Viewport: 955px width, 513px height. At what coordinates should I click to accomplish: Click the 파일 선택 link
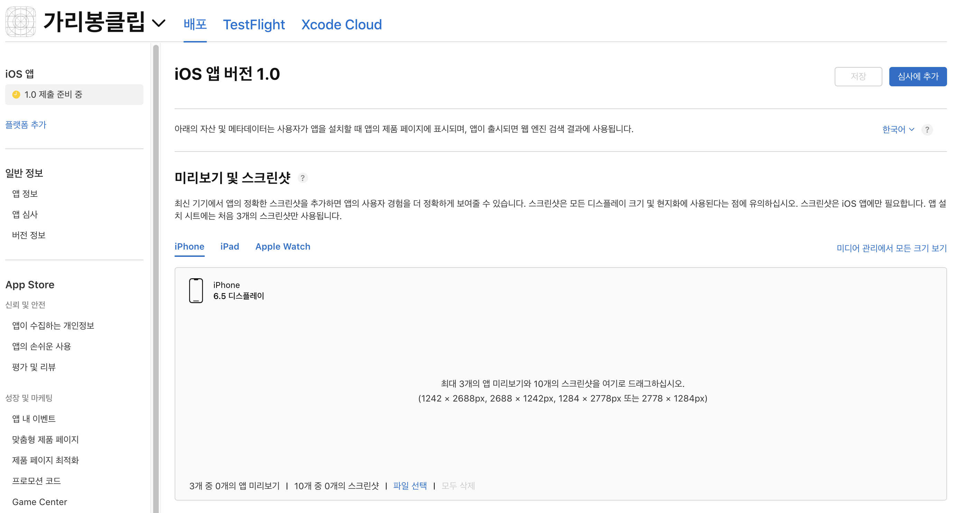[410, 486]
